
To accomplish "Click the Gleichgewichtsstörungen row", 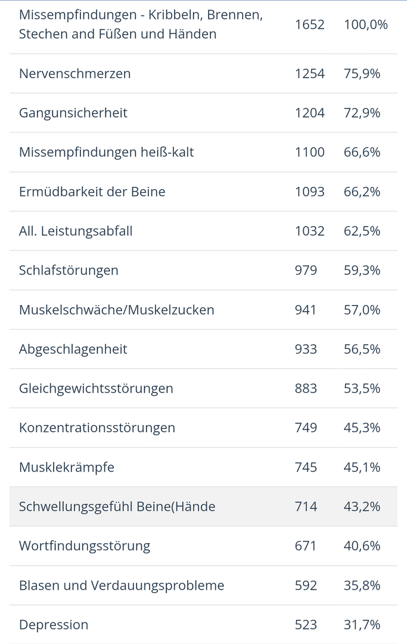I will pos(96,389).
